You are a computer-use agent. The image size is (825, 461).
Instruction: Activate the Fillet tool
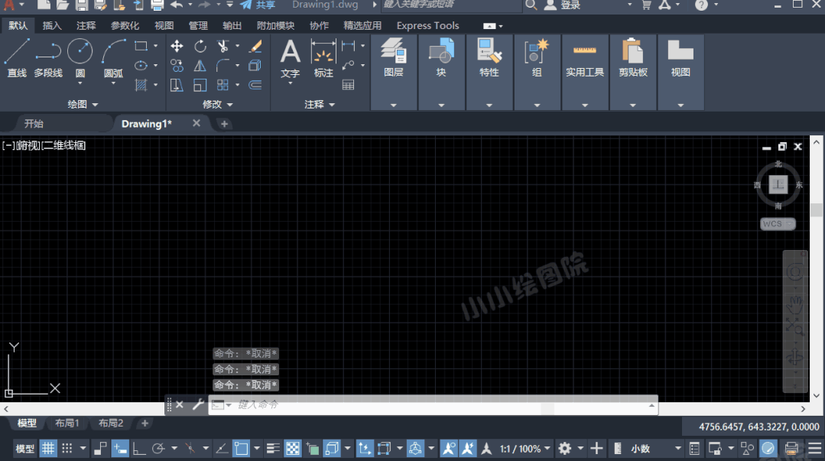pos(223,65)
